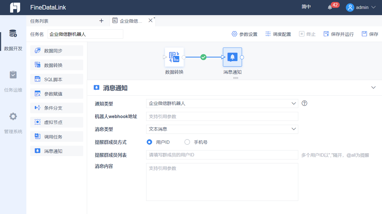
Task: Click the 调度配置 sliders icon
Action: tap(268, 34)
